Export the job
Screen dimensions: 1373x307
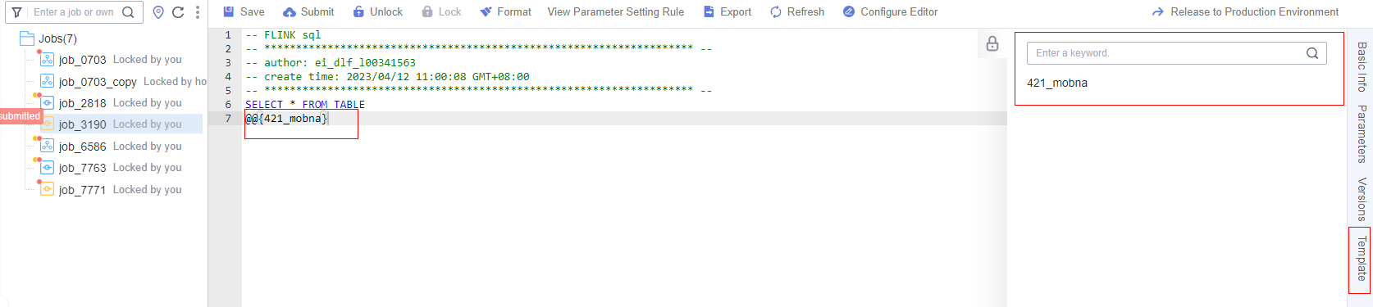pos(728,11)
